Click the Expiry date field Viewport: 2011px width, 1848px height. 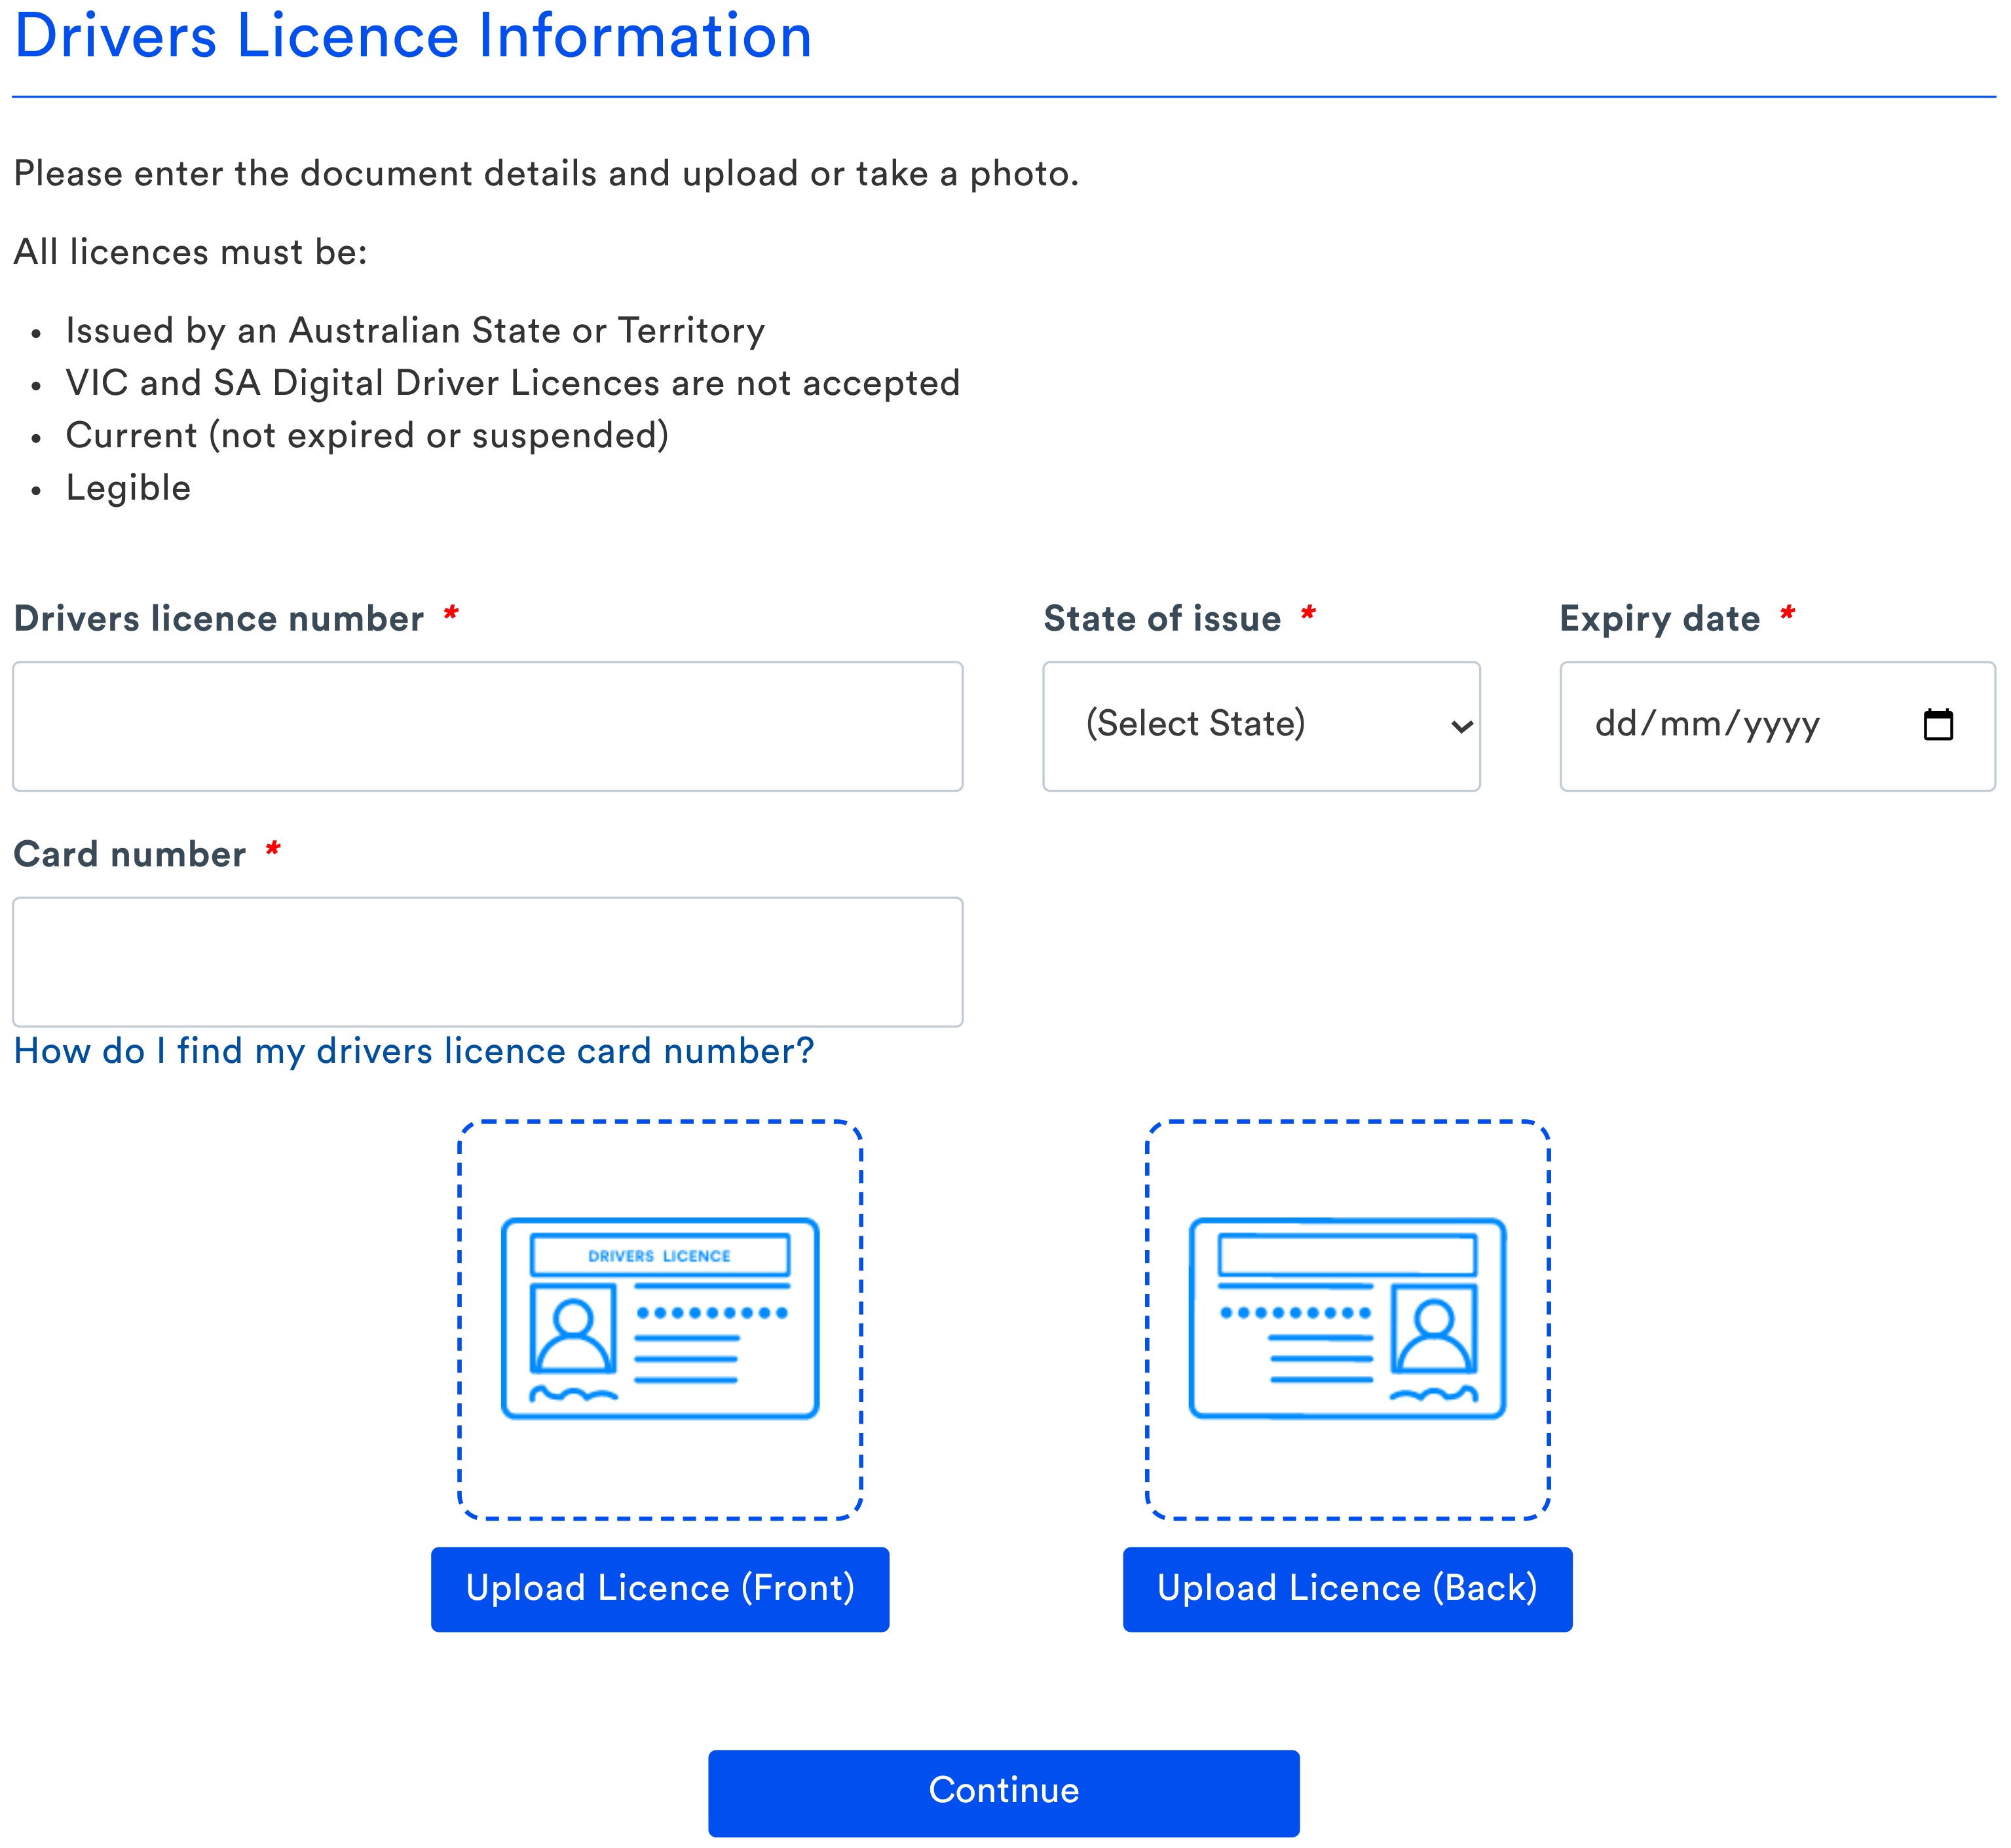tap(1777, 726)
